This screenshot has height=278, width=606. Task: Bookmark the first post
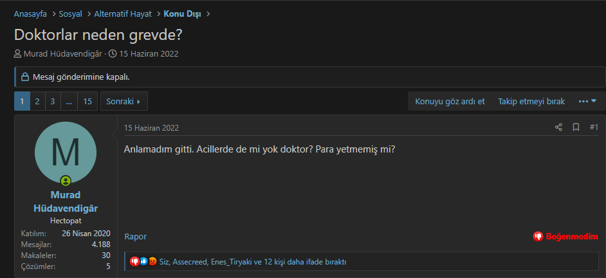tap(576, 127)
